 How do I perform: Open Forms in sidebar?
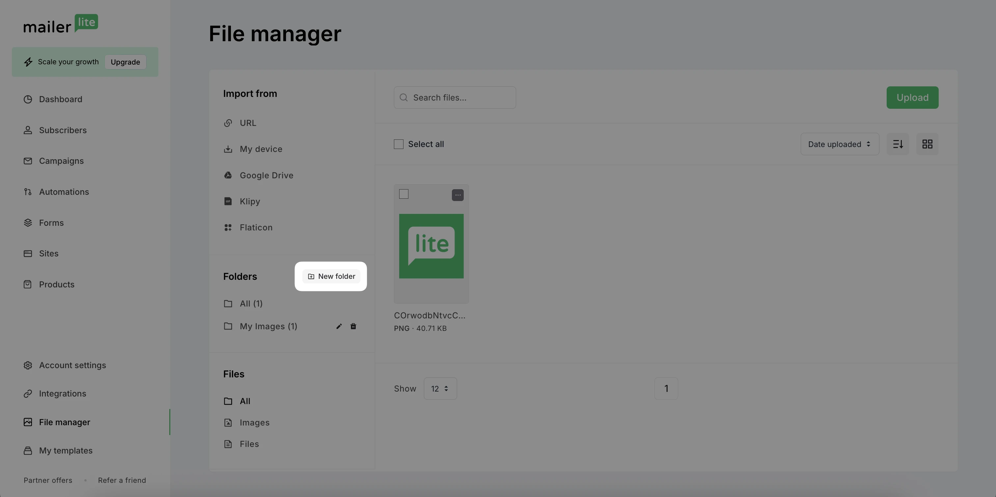tap(51, 223)
